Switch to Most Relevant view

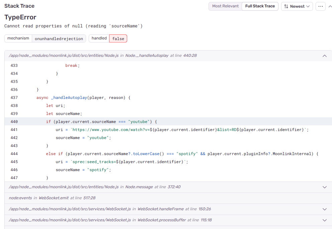pyautogui.click(x=225, y=6)
